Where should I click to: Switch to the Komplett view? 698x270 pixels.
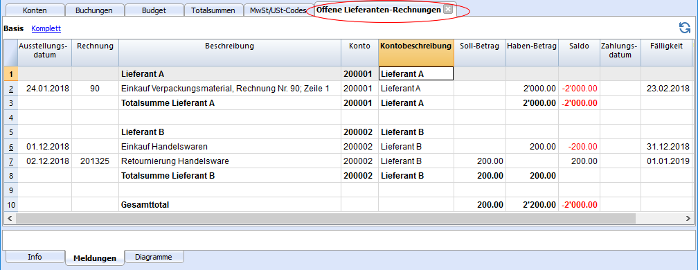coord(46,28)
